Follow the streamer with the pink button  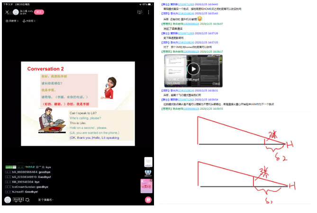click(x=39, y=12)
